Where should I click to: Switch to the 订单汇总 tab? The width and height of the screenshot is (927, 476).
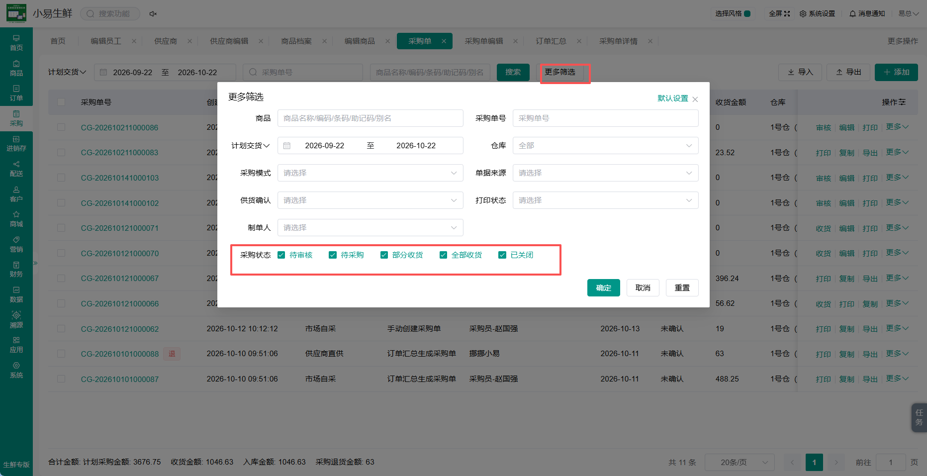tap(551, 41)
